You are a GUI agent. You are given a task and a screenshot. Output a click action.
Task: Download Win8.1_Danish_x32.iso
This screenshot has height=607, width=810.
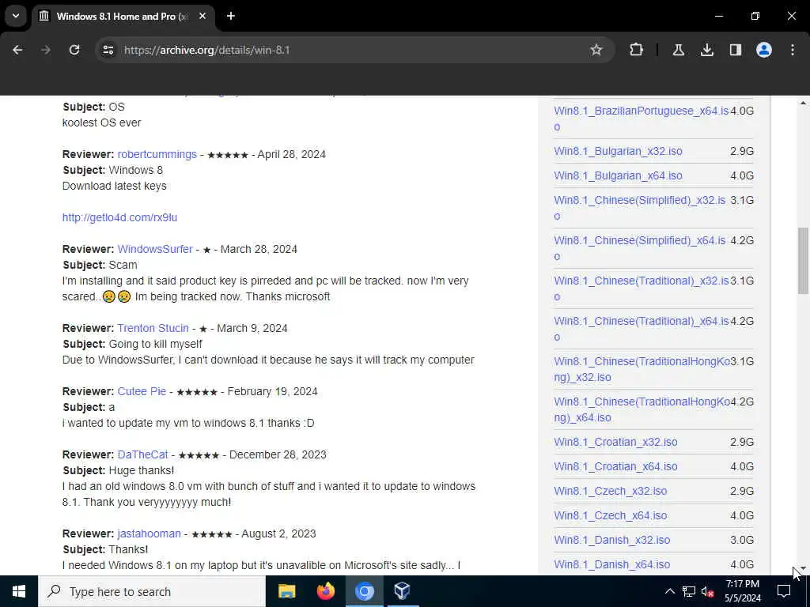pos(611,541)
